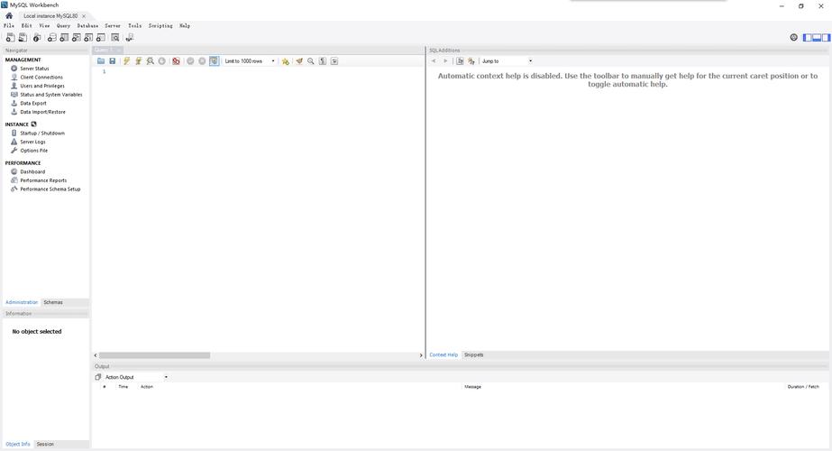Open Server Logs

32,142
